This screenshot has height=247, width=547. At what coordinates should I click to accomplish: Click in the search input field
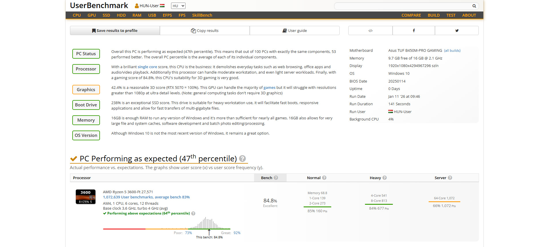(403, 6)
